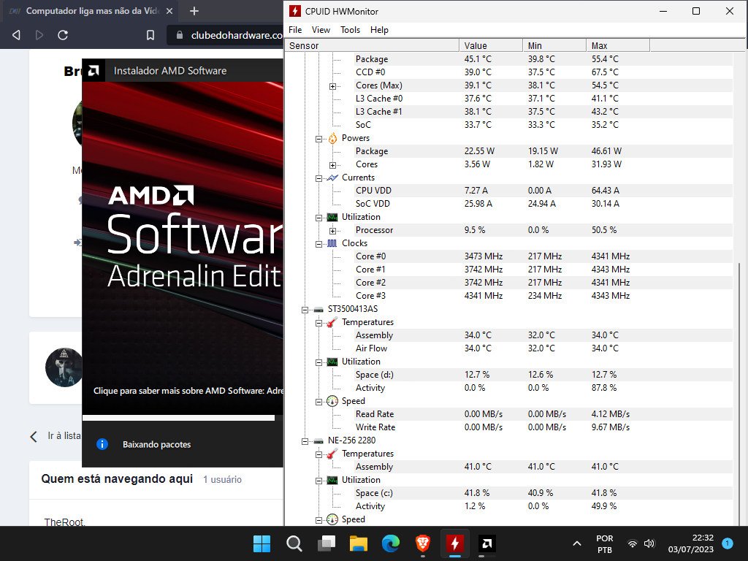Click the CPU Utilization chip icon above Processor
This screenshot has width=748, height=561.
tap(332, 217)
